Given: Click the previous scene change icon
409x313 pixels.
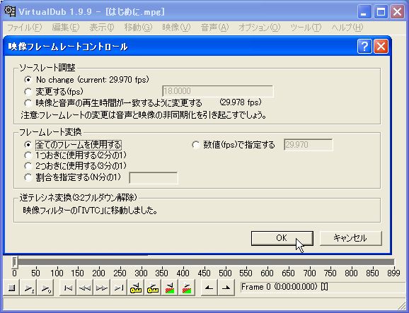Looking at the screenshot, I should (170, 288).
